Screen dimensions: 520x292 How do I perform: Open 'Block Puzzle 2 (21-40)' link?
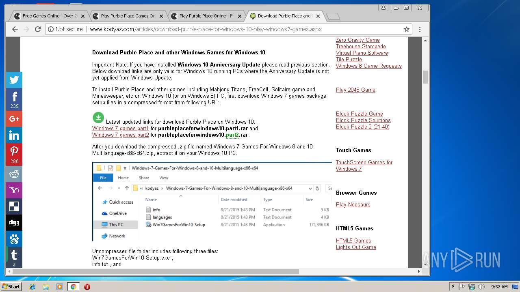point(363,127)
